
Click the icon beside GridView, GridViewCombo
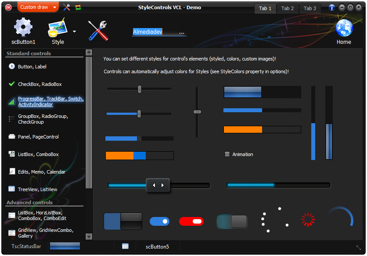pyautogui.click(x=12, y=233)
